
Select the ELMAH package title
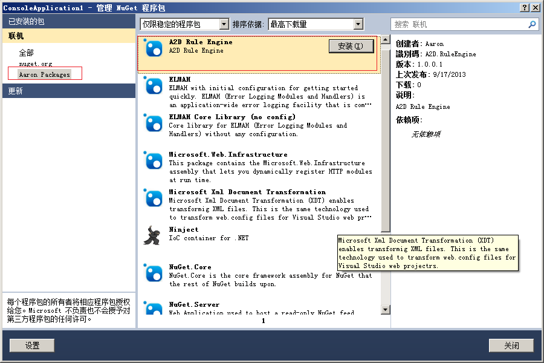point(180,79)
